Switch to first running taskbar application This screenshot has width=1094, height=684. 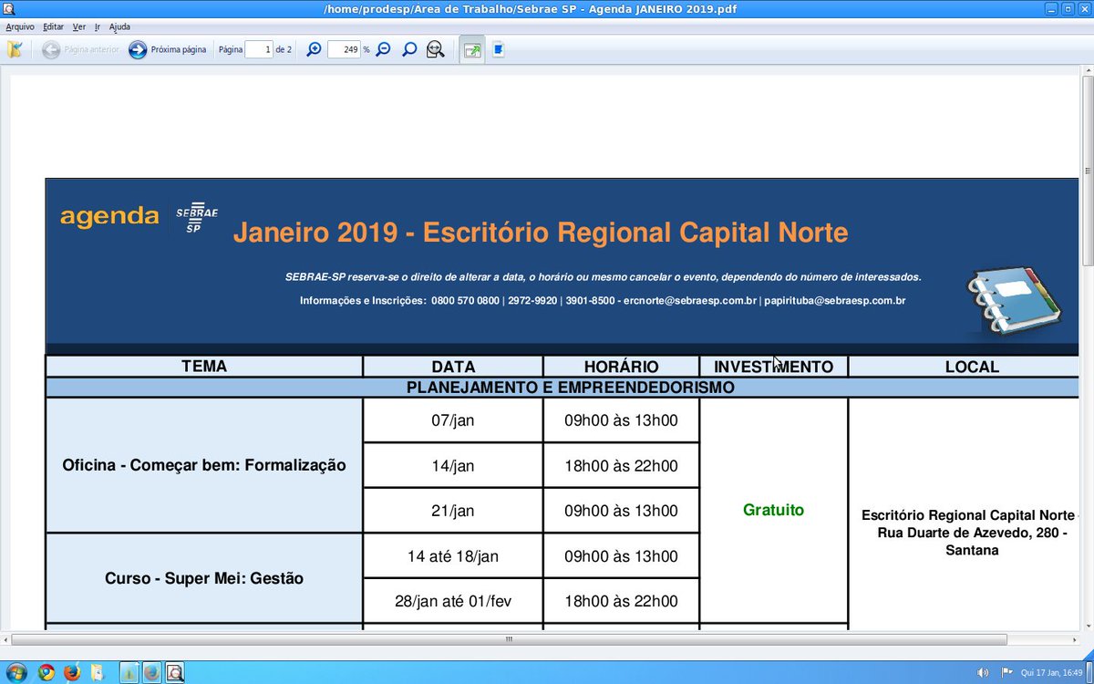(x=129, y=673)
